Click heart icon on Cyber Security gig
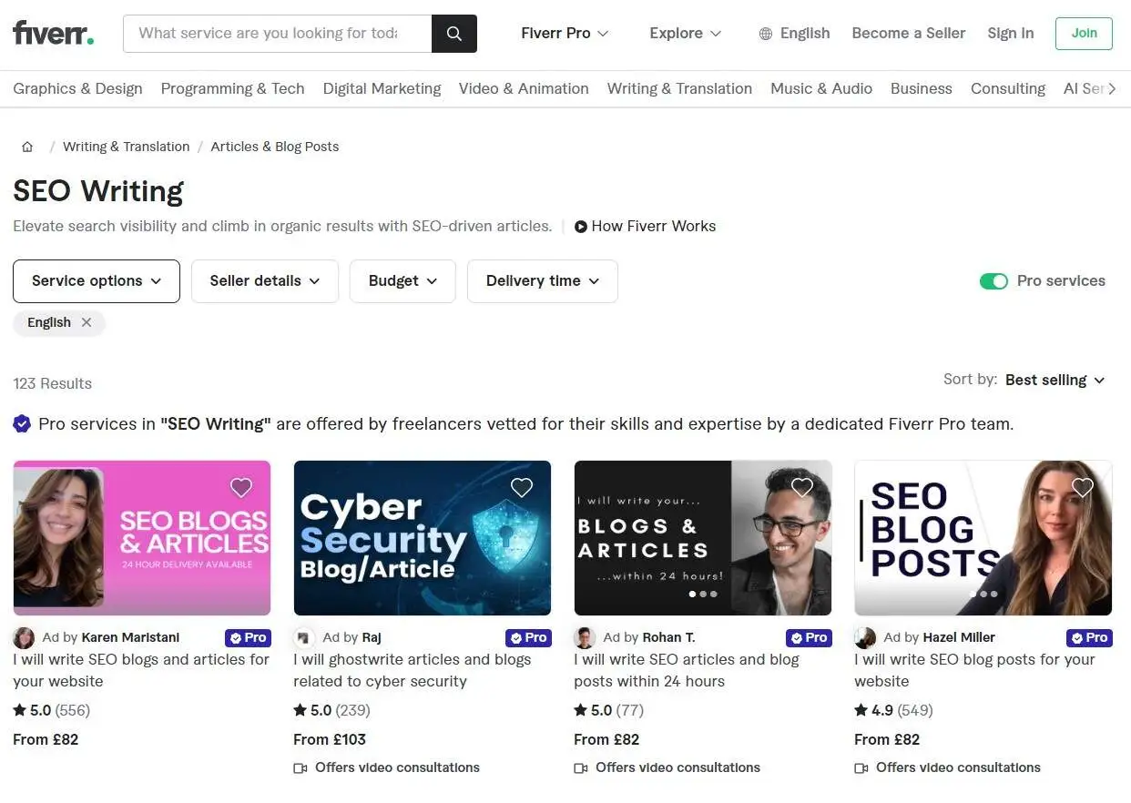The height and width of the screenshot is (803, 1131). 522,488
